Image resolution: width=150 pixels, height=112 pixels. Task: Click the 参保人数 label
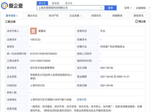12,92
